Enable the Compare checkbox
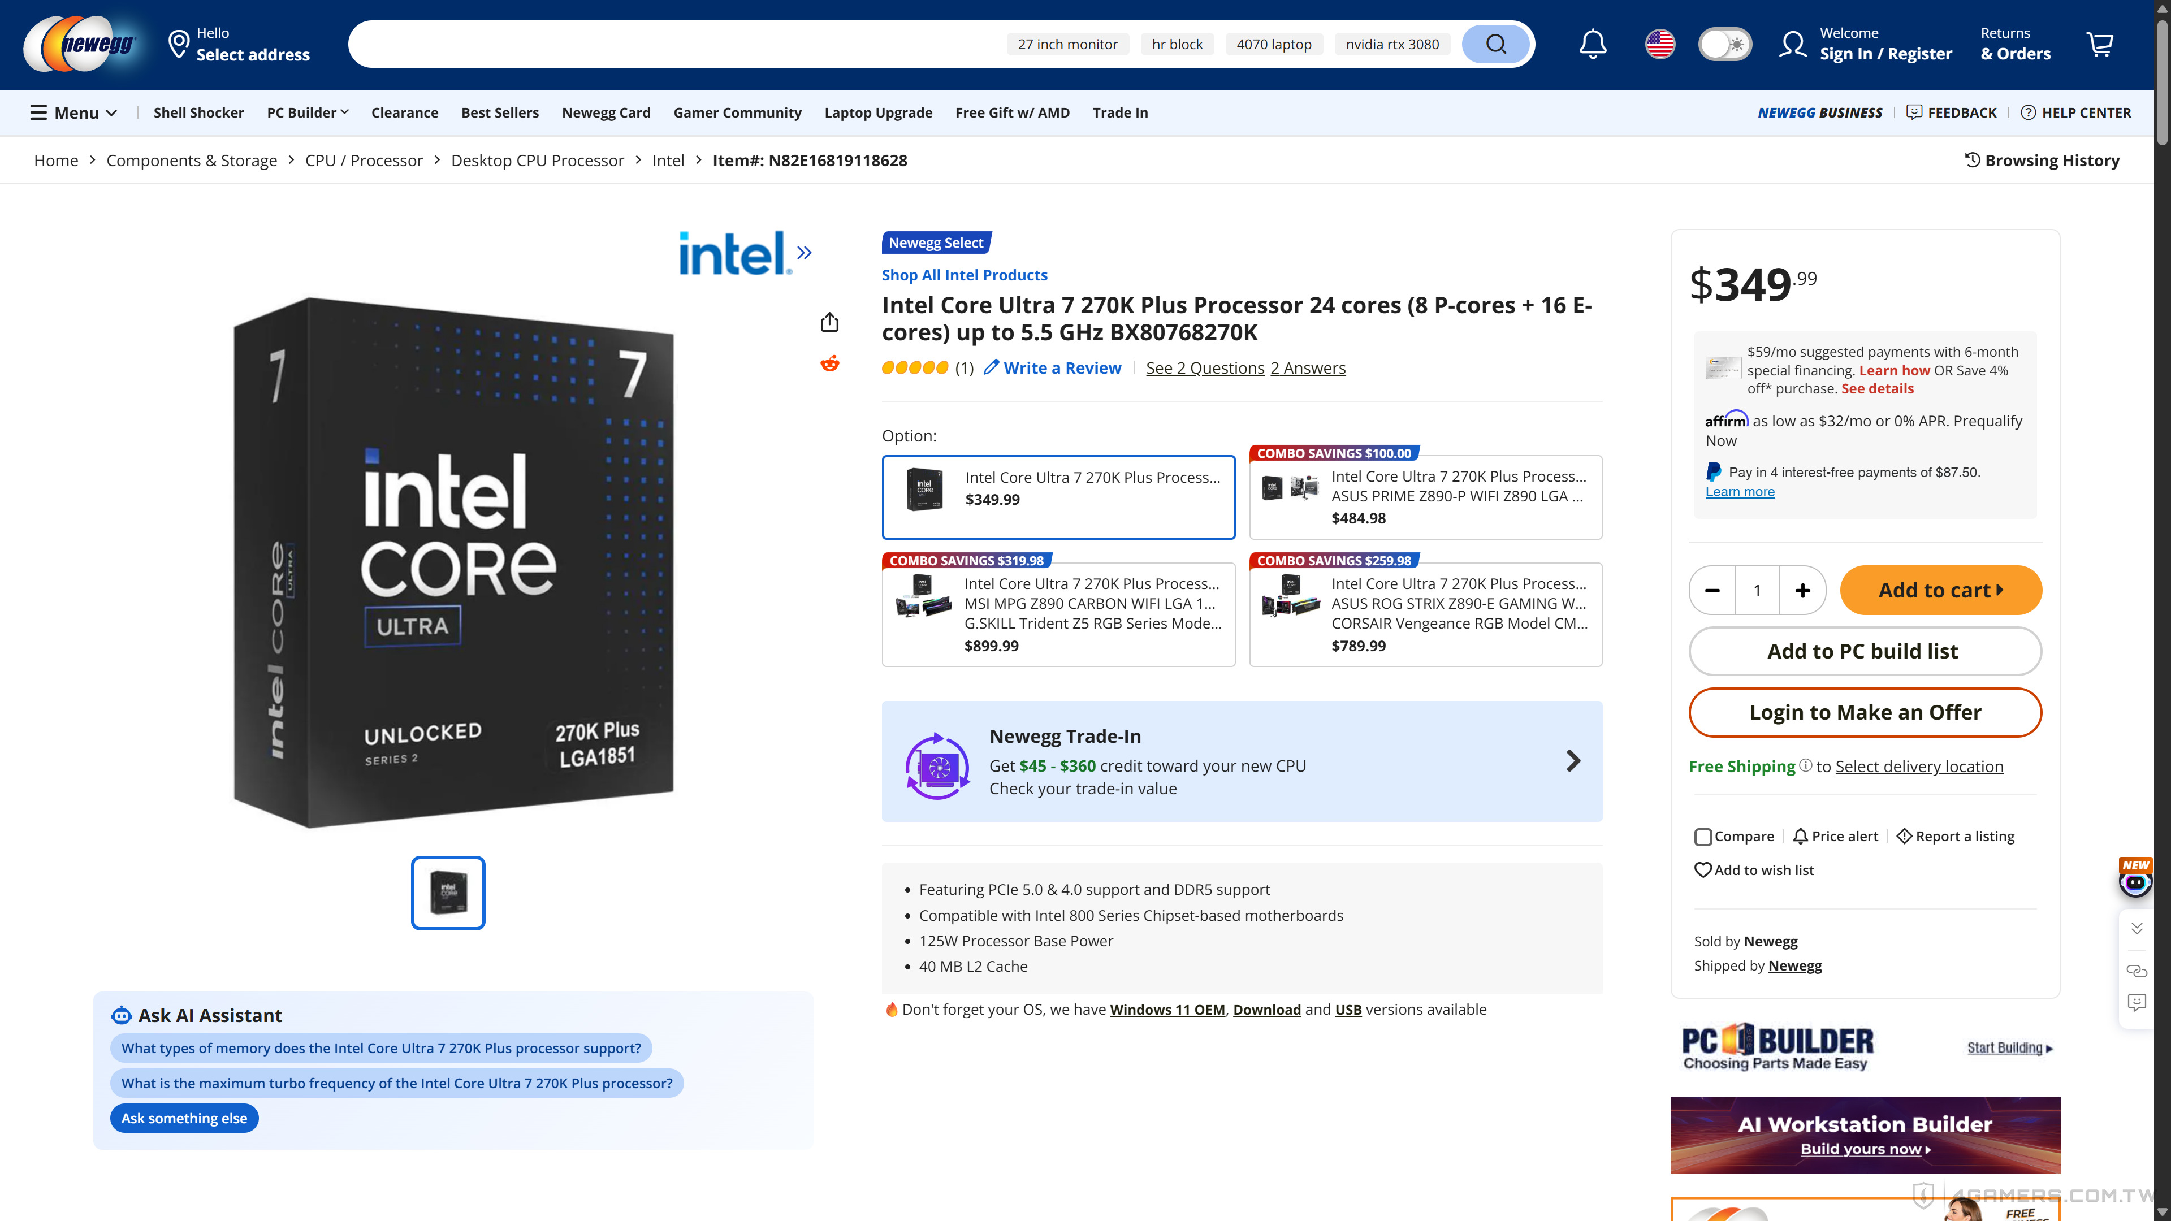The width and height of the screenshot is (2171, 1221). [x=1703, y=837]
